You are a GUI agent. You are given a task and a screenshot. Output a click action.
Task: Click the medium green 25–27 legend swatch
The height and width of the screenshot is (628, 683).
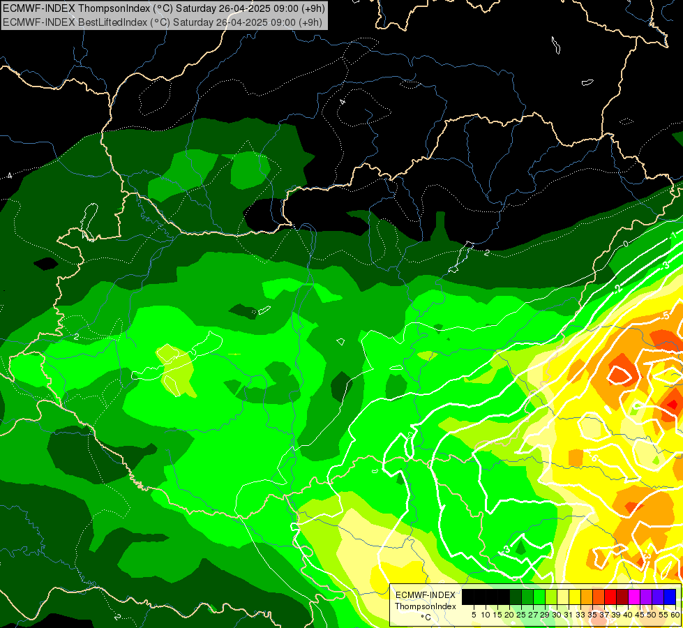coord(527,597)
